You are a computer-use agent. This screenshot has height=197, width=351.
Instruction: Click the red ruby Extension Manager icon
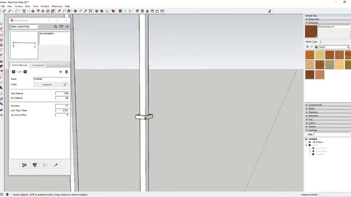click(113, 11)
